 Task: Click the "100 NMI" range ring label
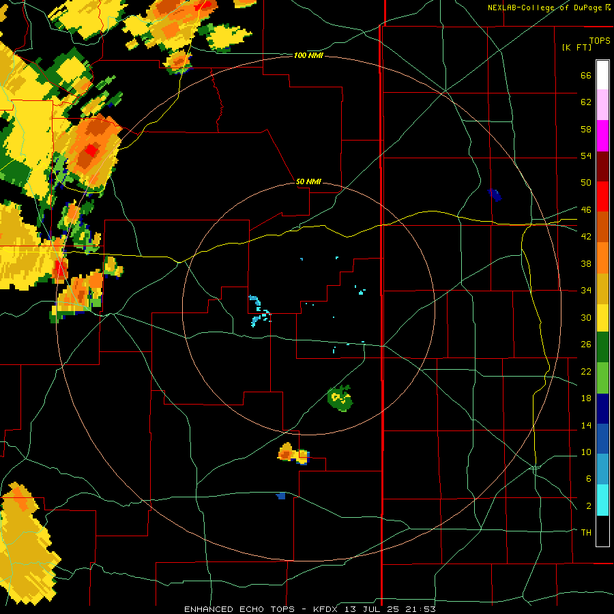(x=308, y=56)
